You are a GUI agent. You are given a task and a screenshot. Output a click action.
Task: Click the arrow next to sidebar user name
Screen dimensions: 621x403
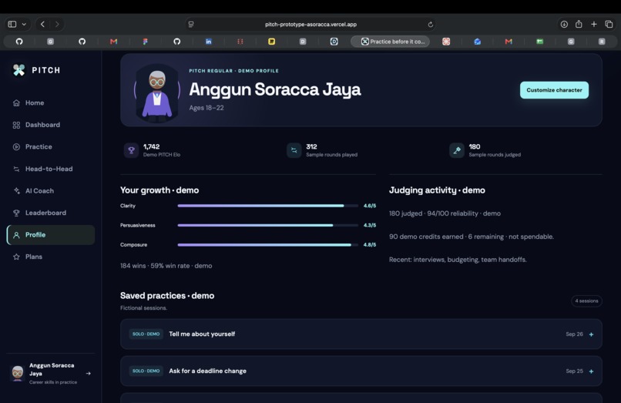tap(89, 373)
